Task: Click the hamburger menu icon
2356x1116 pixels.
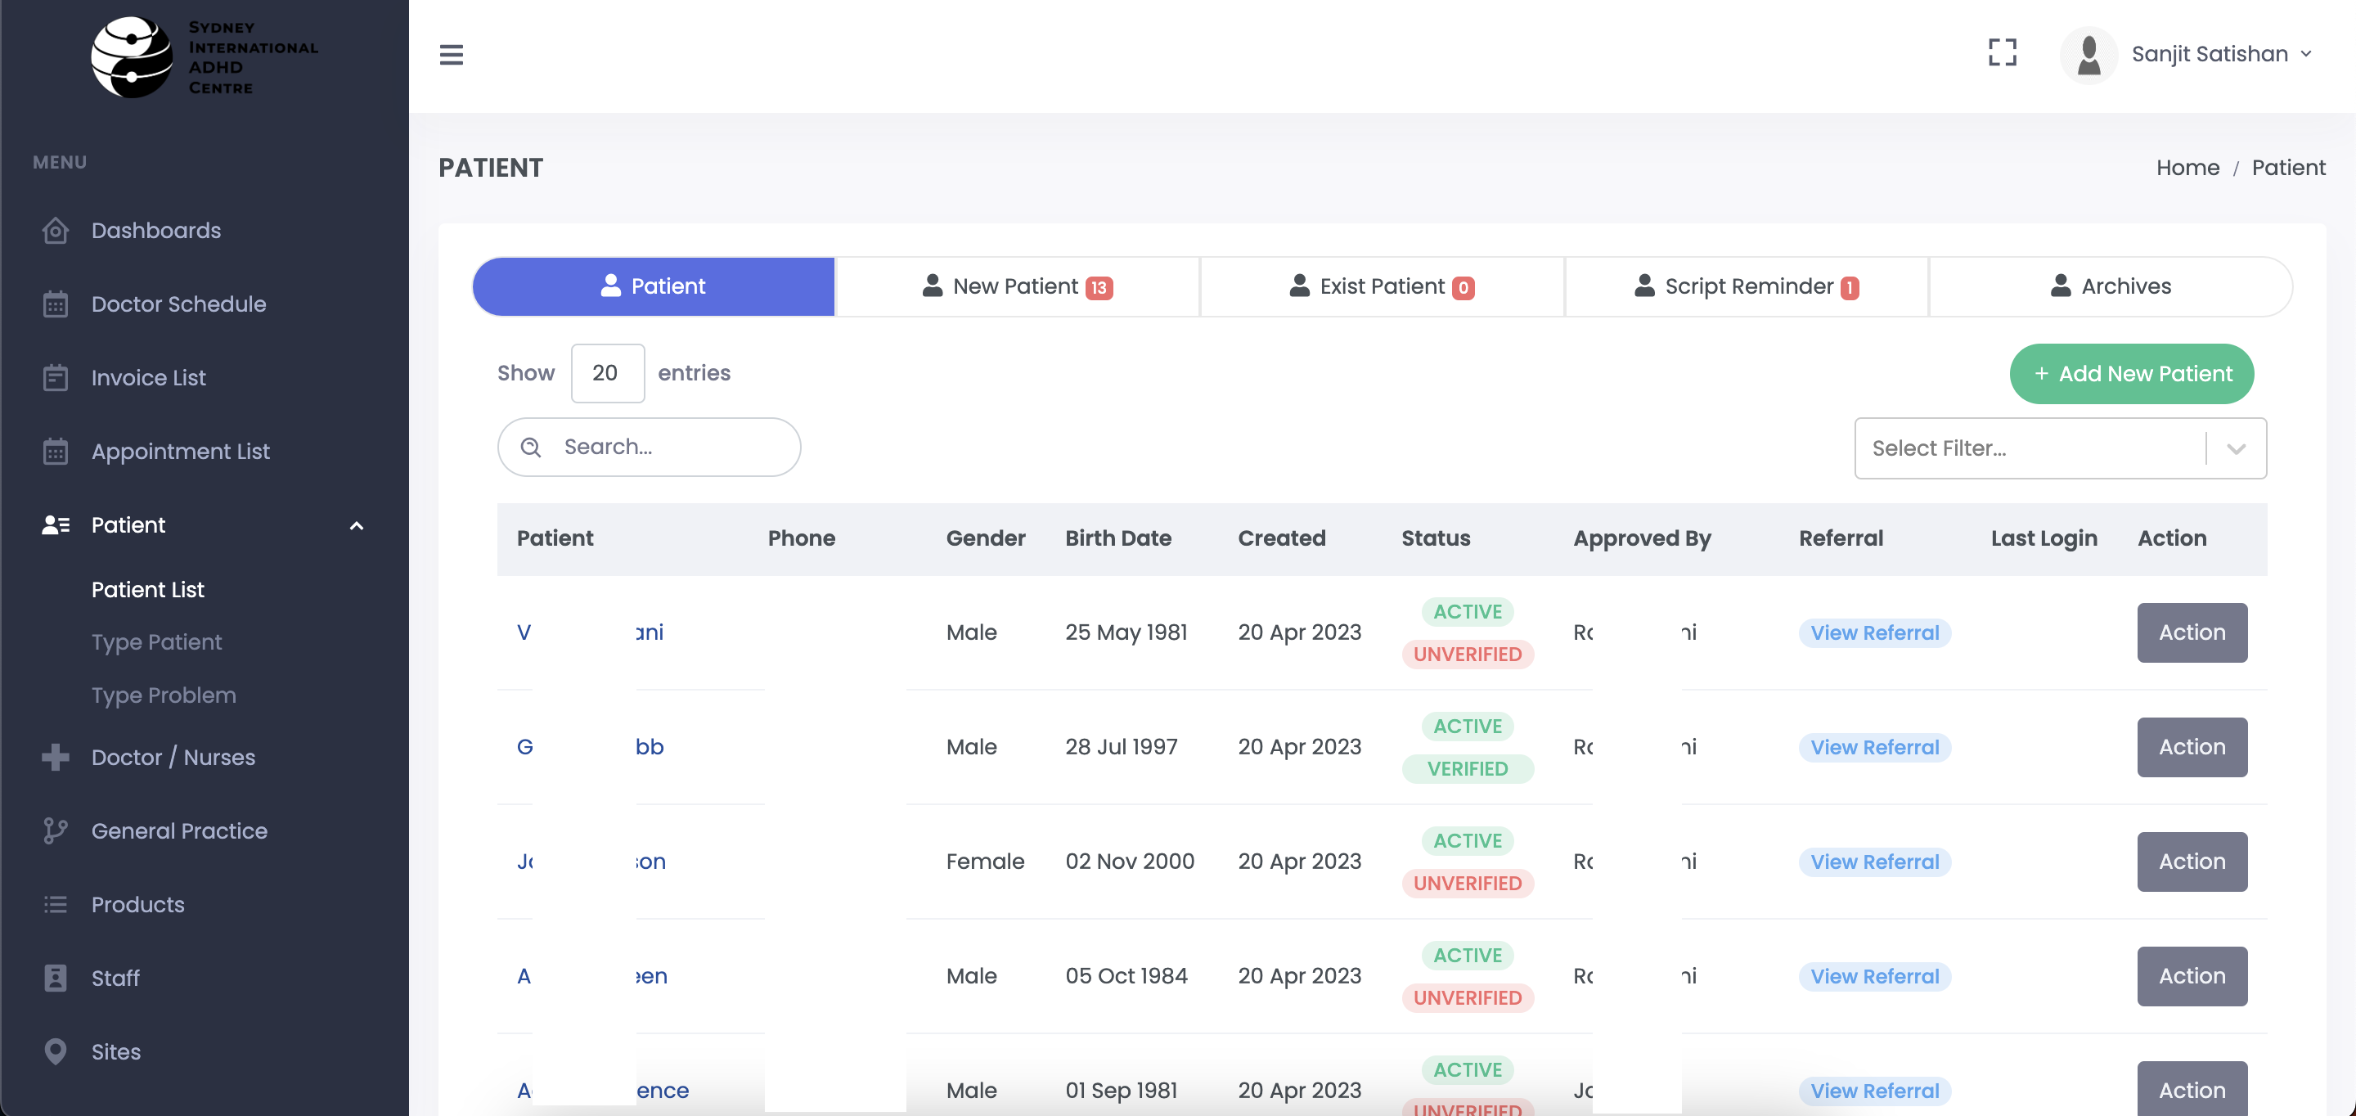Action: click(451, 55)
